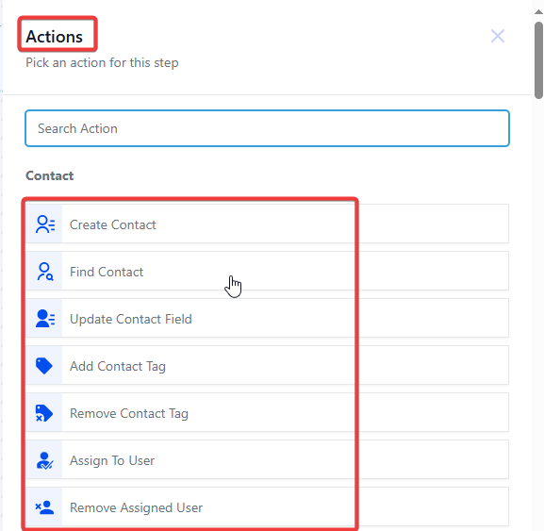Click the Remove Contact Tag icon
This screenshot has height=531, width=544.
44,413
